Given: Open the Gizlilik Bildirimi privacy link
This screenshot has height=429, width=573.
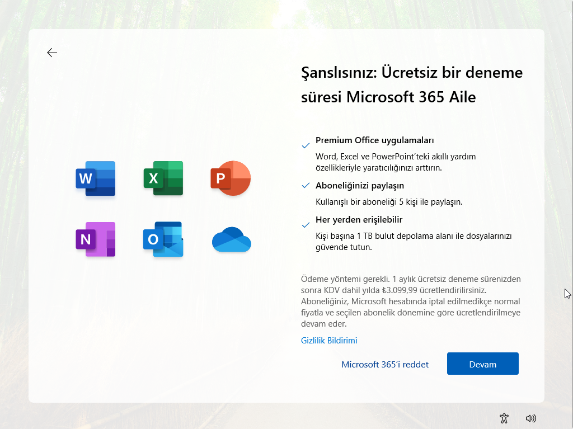Looking at the screenshot, I should pos(329,340).
